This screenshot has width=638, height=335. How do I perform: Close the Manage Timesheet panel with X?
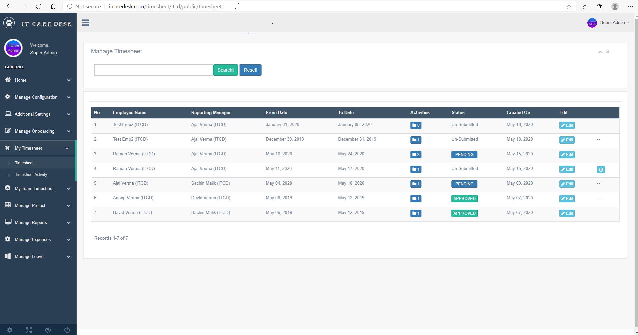(608, 52)
